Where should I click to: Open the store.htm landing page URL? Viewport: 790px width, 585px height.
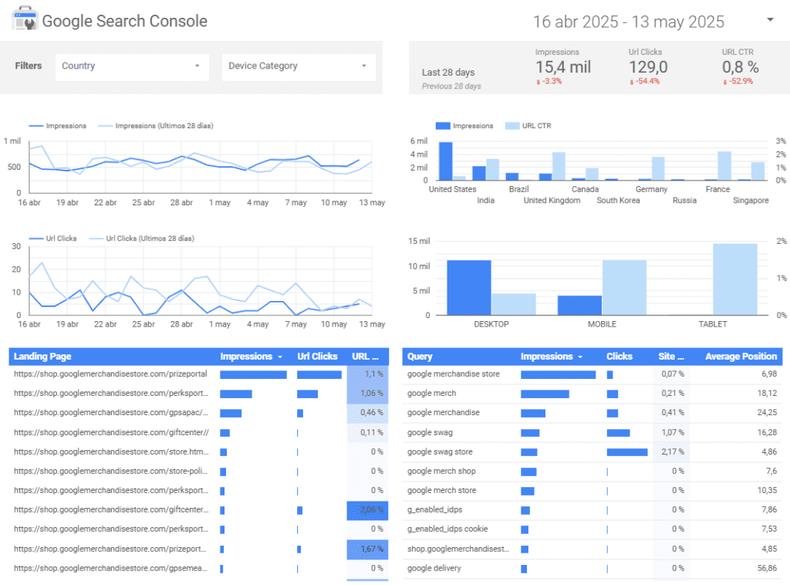pyautogui.click(x=111, y=451)
